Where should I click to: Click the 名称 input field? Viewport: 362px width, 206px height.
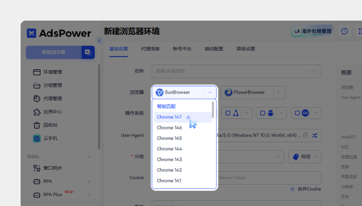click(236, 71)
